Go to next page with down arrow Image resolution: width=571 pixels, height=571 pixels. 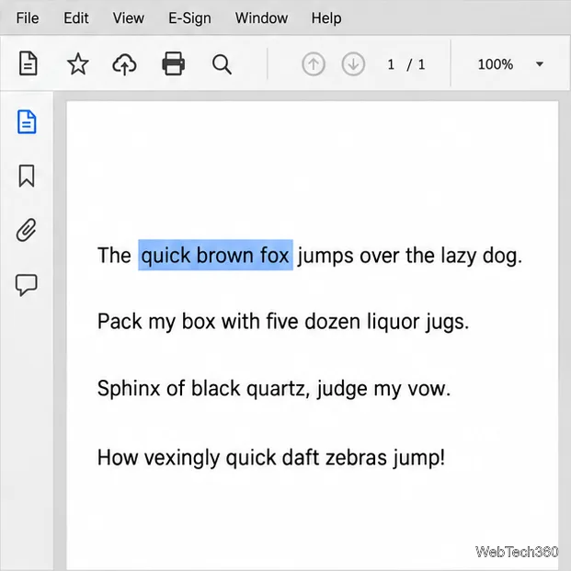point(353,64)
